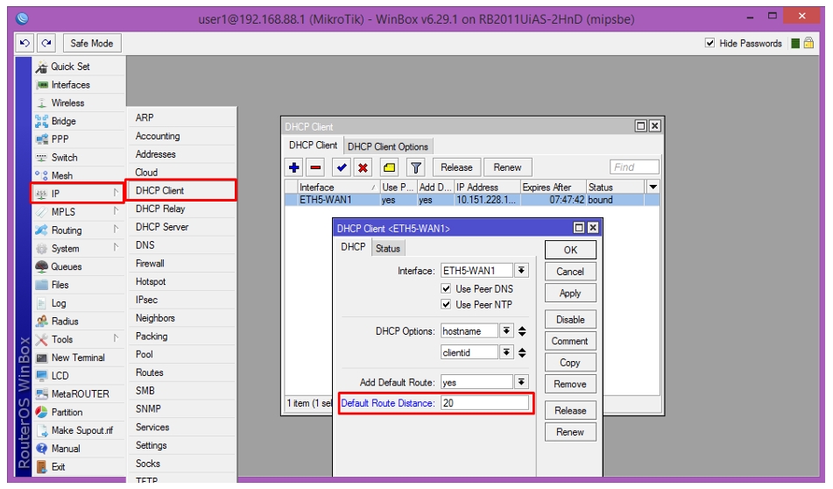The height and width of the screenshot is (489, 833).
Task: Click the Safe Mode button
Action: (92, 43)
